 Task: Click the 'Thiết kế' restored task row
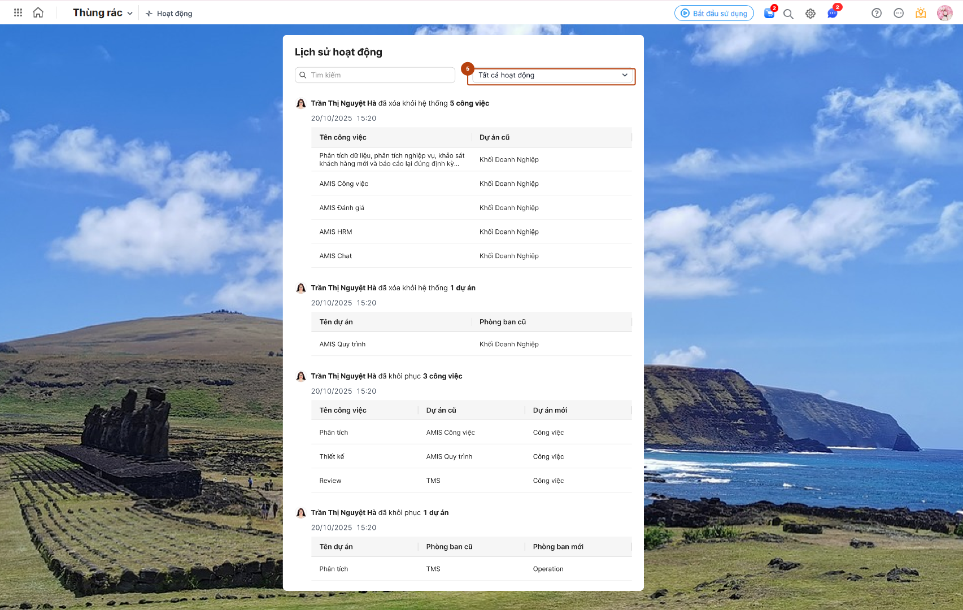[x=472, y=456]
